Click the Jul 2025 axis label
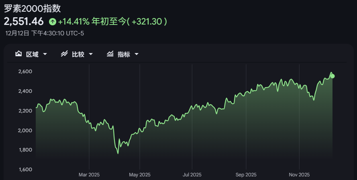 (x=192, y=175)
